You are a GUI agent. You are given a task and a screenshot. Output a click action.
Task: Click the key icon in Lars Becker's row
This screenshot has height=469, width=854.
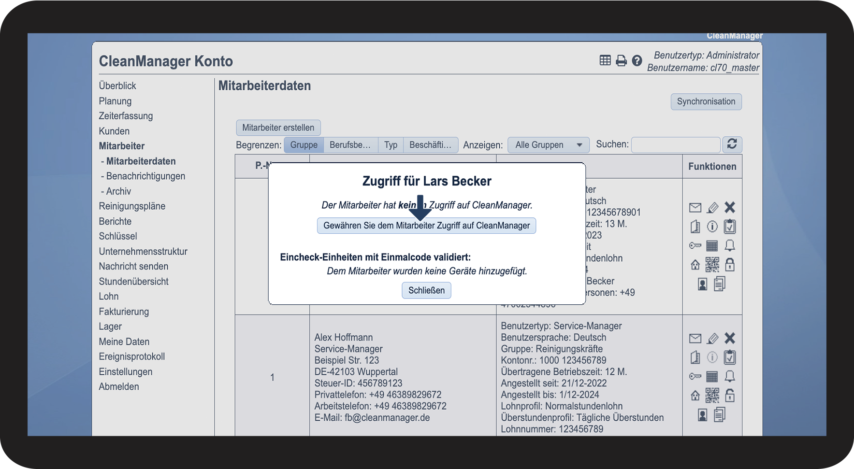(695, 246)
